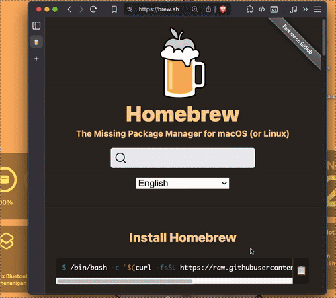Viewport: 336px width, 298px height.
Task: Toggle the vertical tabs sidebar panel icon
Action: coord(36,26)
